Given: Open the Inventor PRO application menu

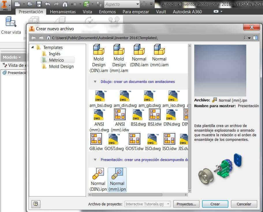Looking at the screenshot, I should tap(5, 5).
